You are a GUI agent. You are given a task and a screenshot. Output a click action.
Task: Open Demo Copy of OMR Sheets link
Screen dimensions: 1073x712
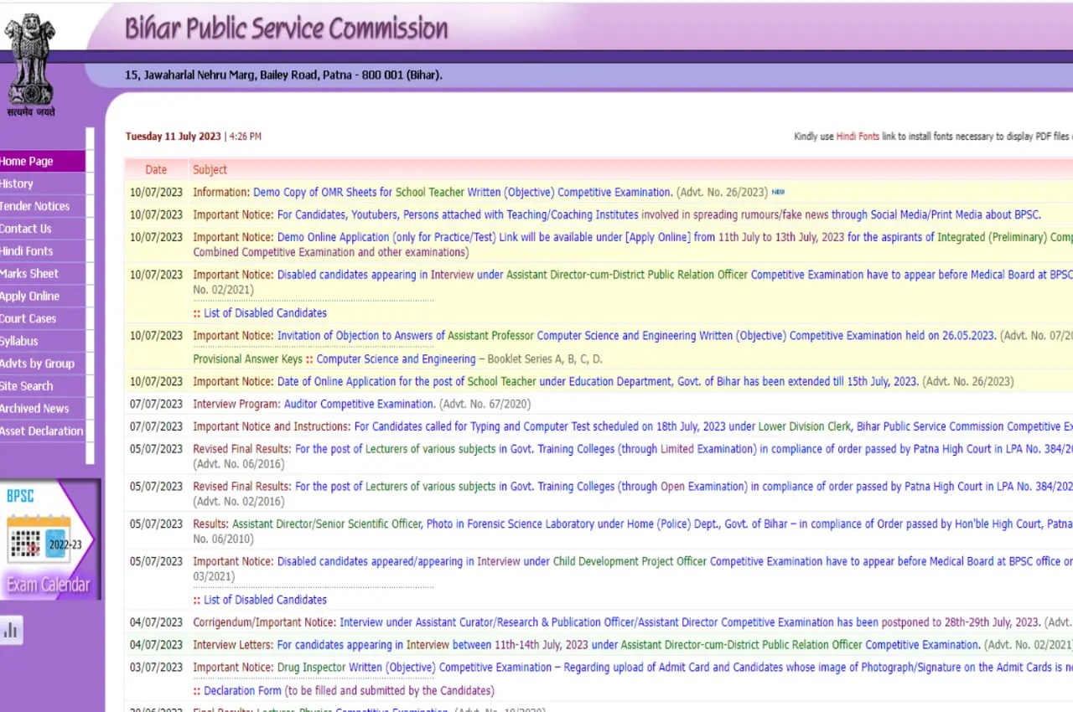pyautogui.click(x=463, y=192)
